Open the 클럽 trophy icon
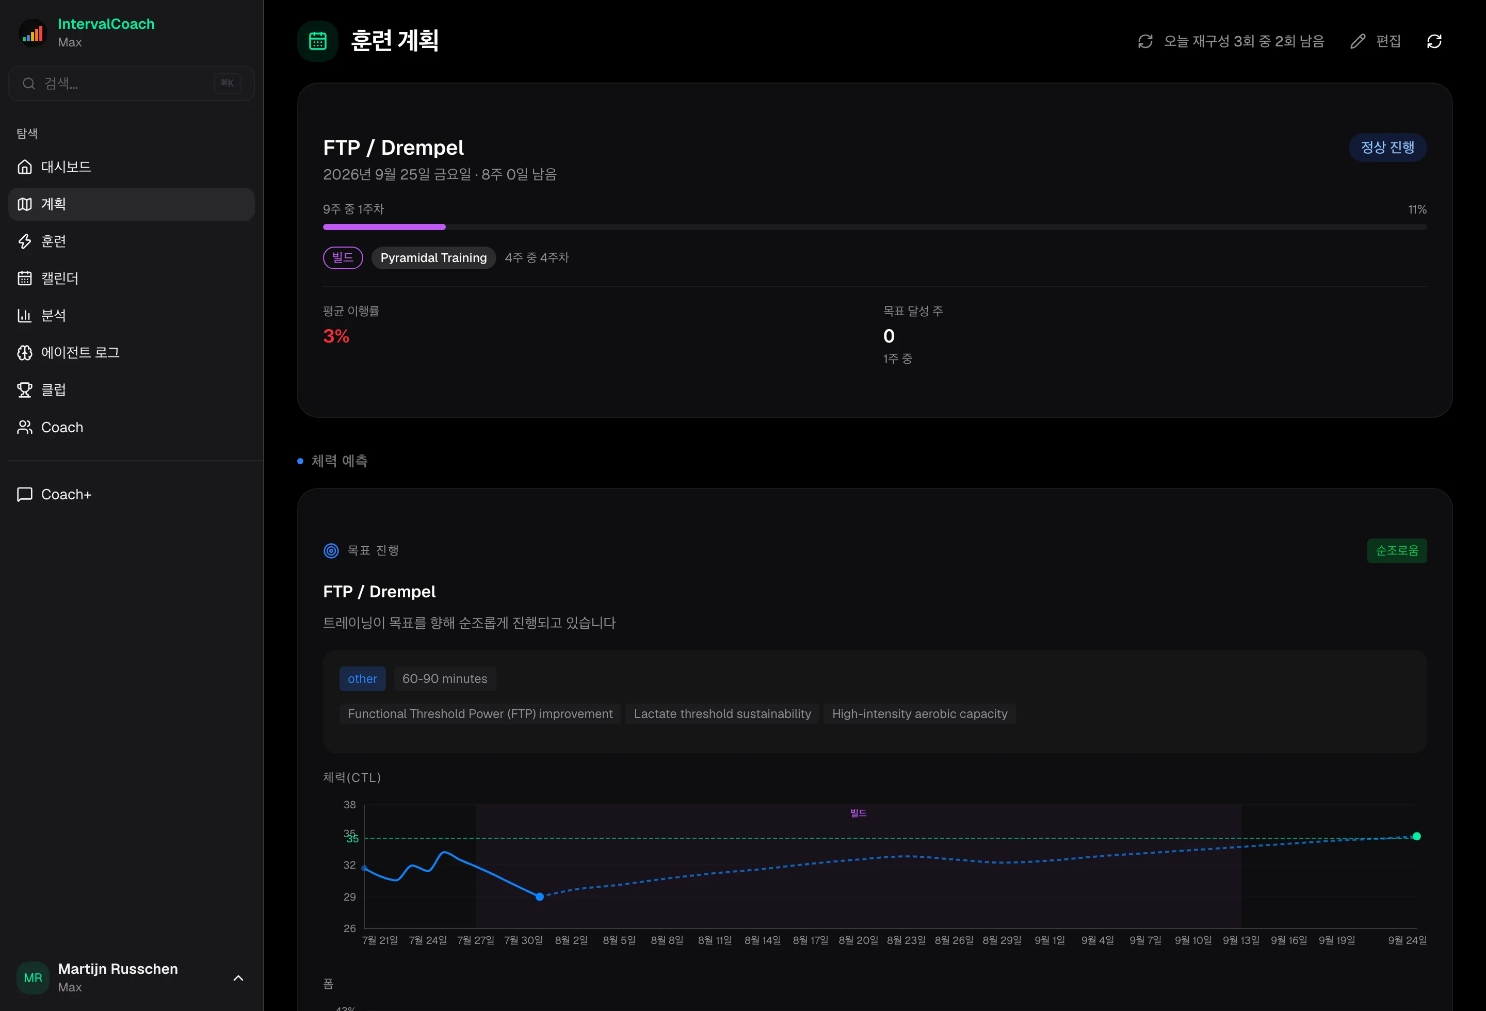The width and height of the screenshot is (1486, 1011). 25,390
